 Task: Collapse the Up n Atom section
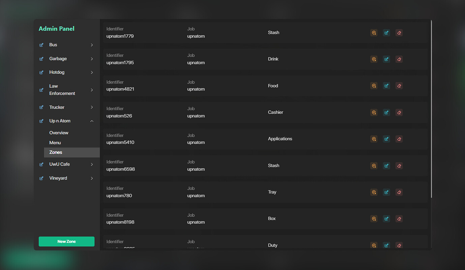(x=92, y=121)
